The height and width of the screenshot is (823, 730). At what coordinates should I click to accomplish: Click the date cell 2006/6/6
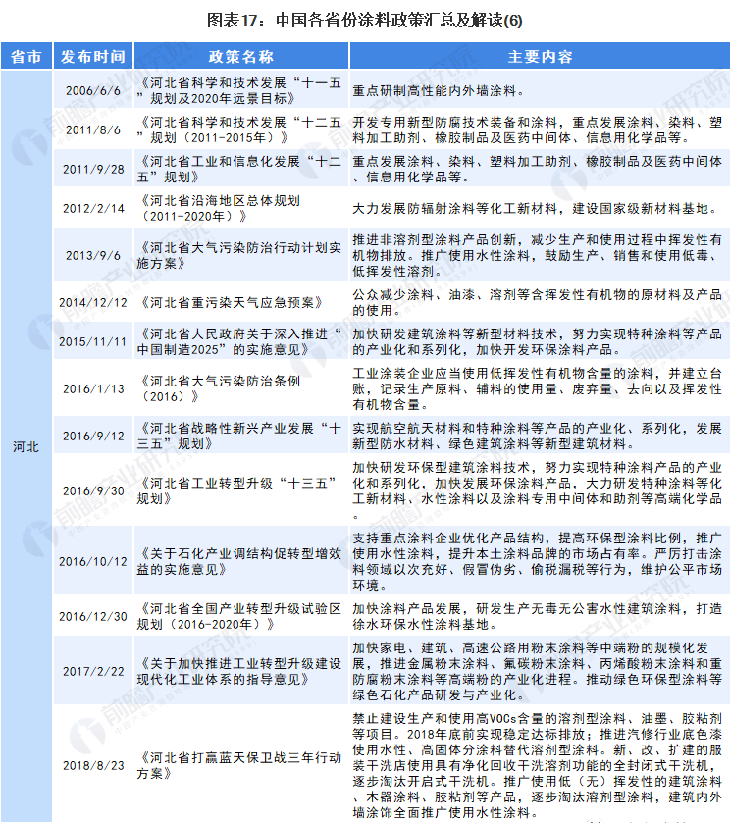pos(92,90)
